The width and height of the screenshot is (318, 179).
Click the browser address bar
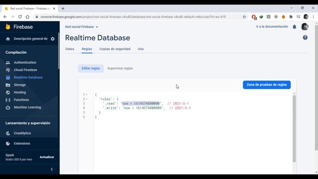[133, 17]
